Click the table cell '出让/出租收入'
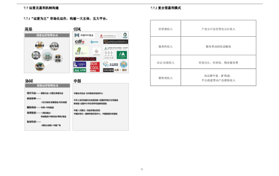This screenshot has width=279, height=176. click(165, 63)
